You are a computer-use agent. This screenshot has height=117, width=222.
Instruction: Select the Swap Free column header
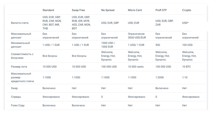(78, 10)
